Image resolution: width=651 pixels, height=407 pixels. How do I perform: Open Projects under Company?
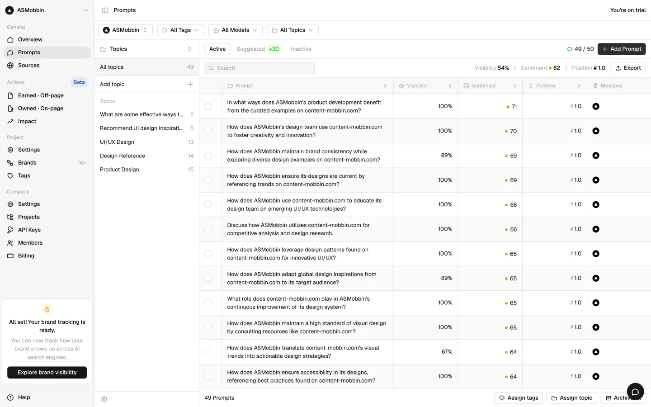47,217
